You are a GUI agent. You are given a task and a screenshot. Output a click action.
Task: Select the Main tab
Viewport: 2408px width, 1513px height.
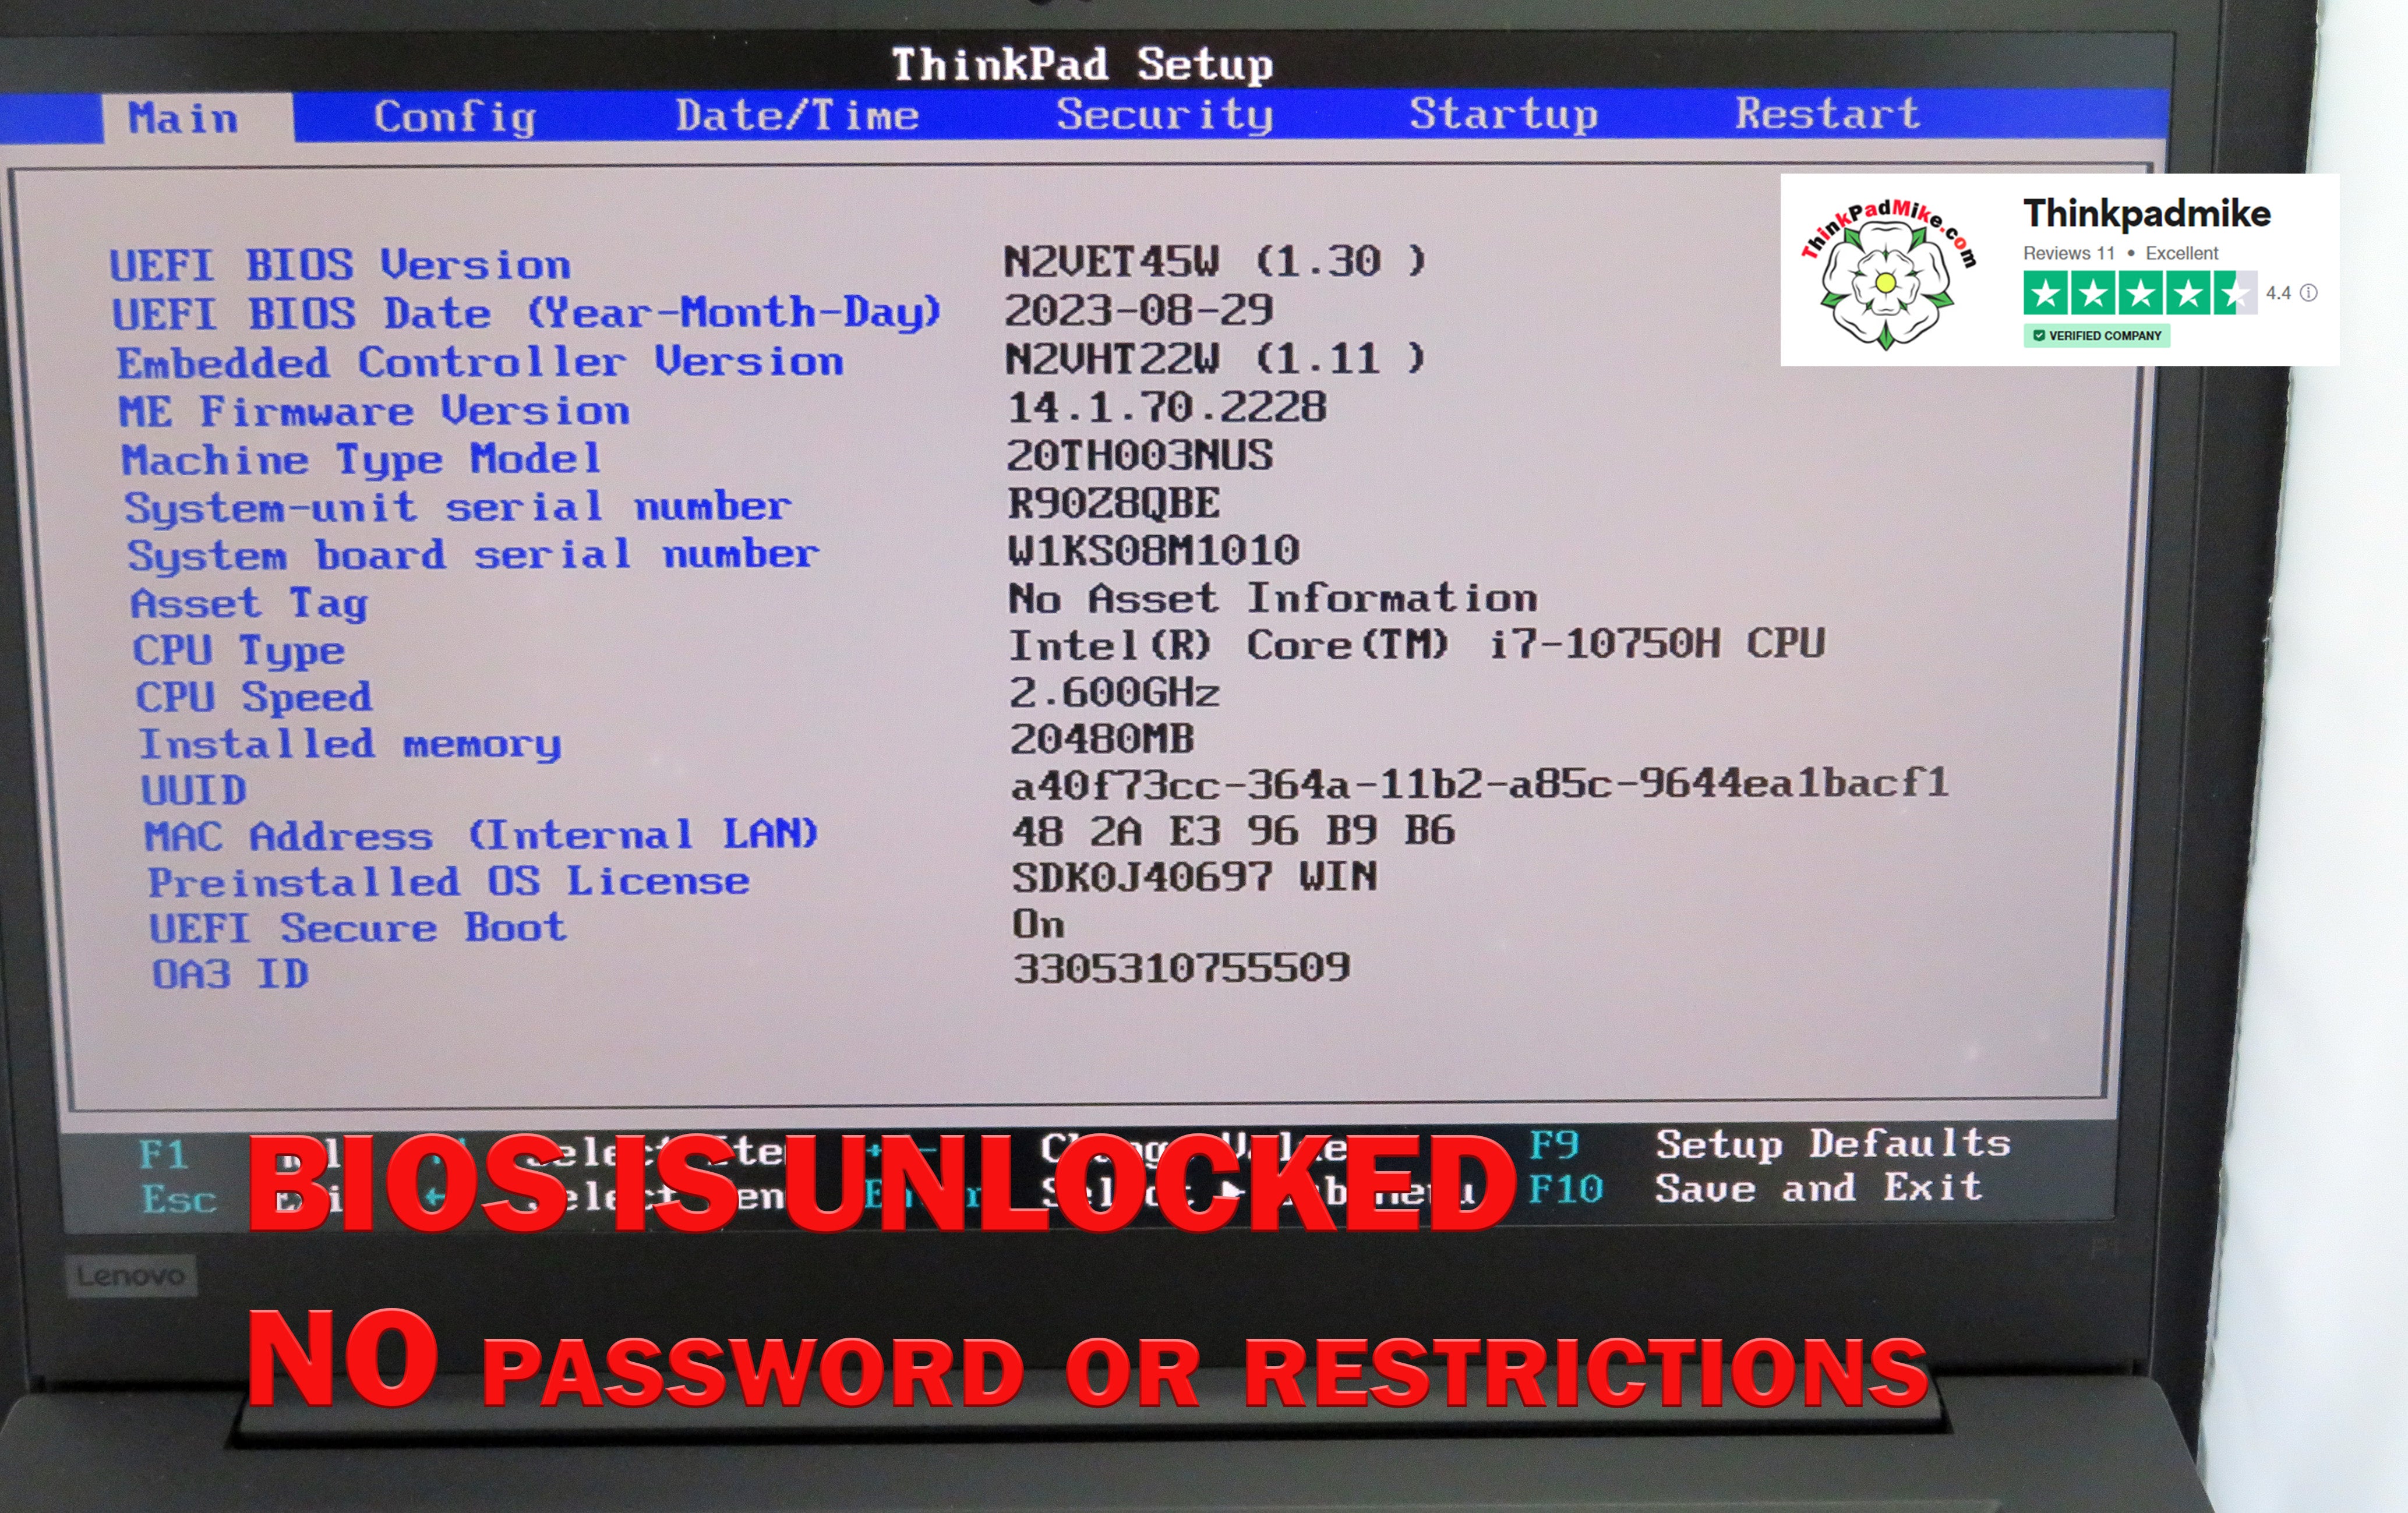[x=198, y=118]
